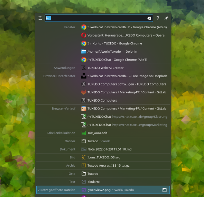Open the Dolphin /home/ft/work/Tuxedo window
204x197 pixels.
pyautogui.click(x=103, y=52)
